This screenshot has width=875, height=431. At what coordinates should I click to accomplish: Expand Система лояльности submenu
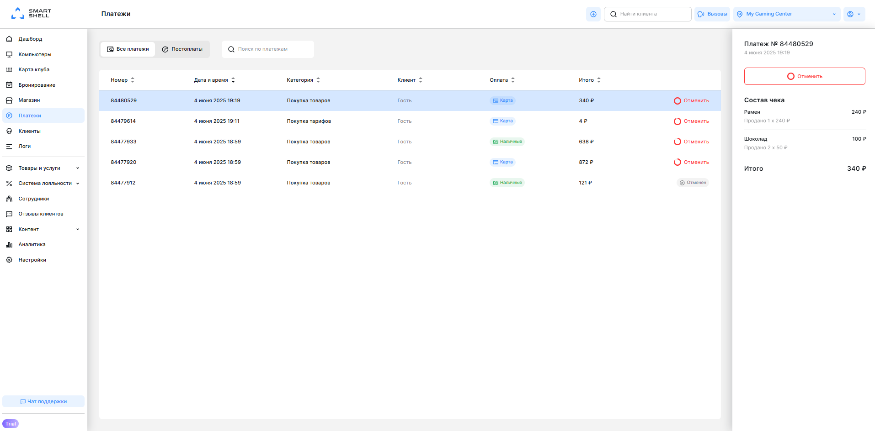(45, 184)
